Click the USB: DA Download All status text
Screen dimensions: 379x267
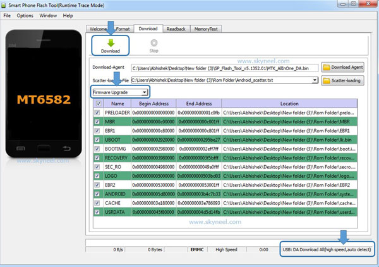327,249
